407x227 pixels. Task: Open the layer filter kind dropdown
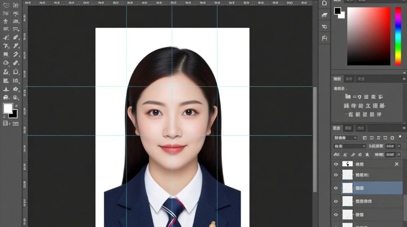[345, 138]
